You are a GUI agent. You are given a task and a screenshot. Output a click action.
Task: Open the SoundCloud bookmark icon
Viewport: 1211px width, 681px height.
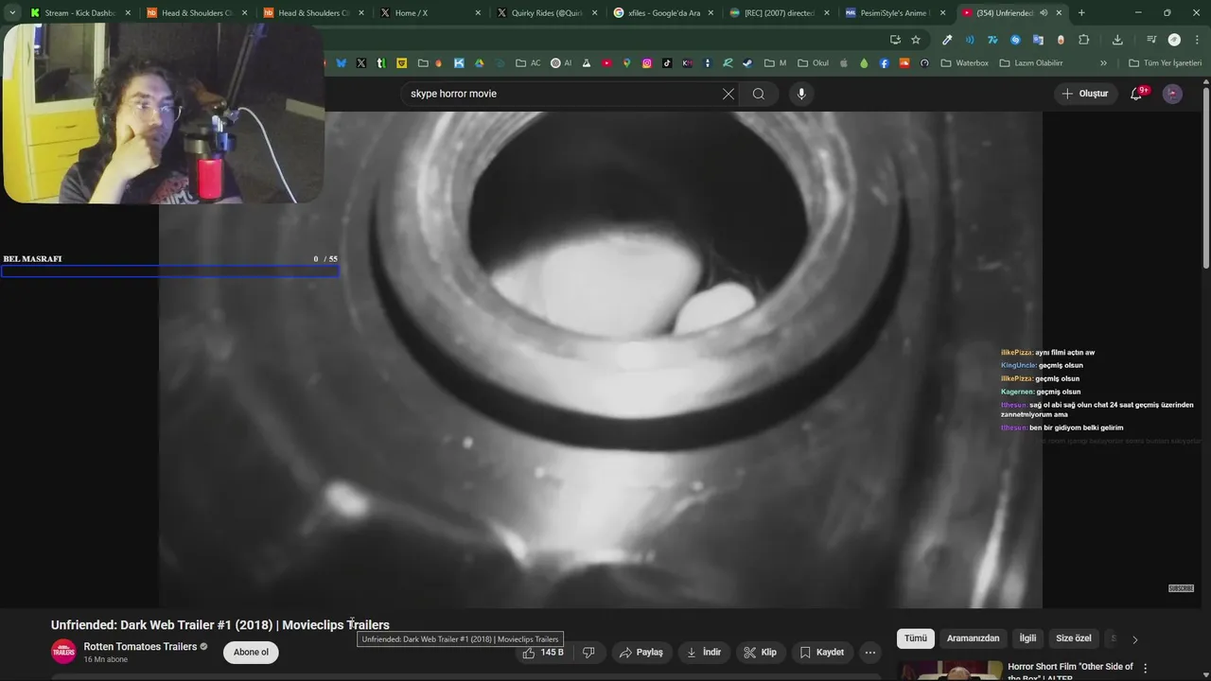tap(904, 63)
